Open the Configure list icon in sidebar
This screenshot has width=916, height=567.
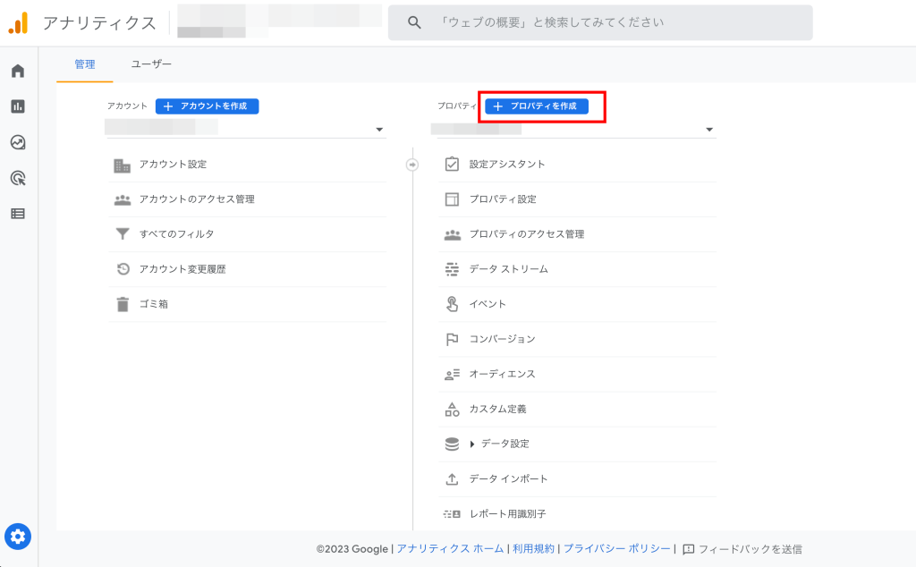pyautogui.click(x=18, y=214)
